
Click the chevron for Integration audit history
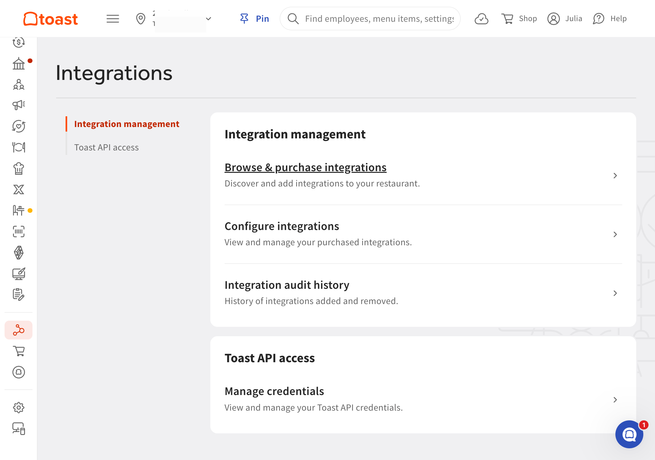[x=615, y=293]
